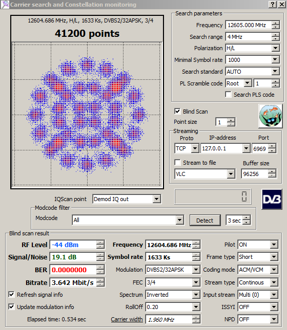Increase the Port number spinner

tap(272, 146)
